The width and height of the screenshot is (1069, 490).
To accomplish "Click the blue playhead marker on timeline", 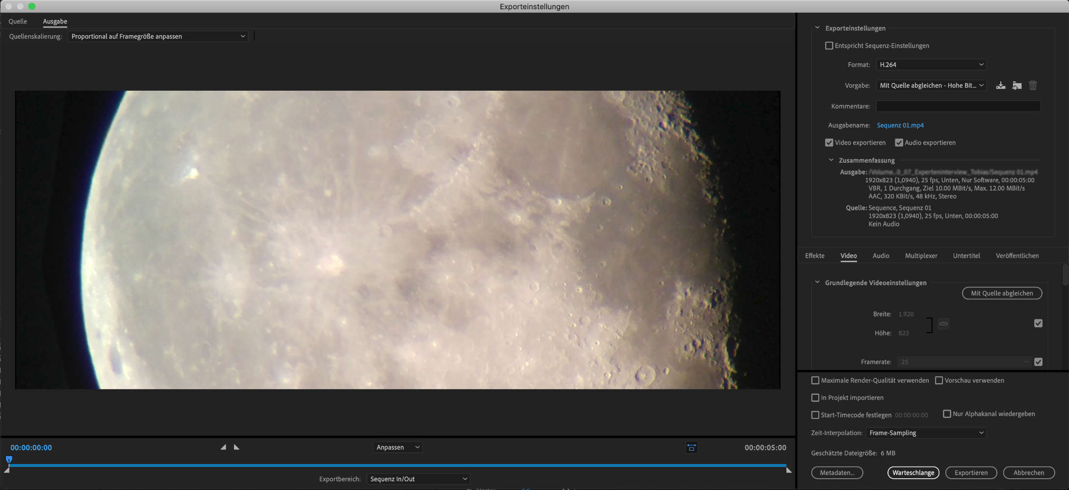I will 9,460.
